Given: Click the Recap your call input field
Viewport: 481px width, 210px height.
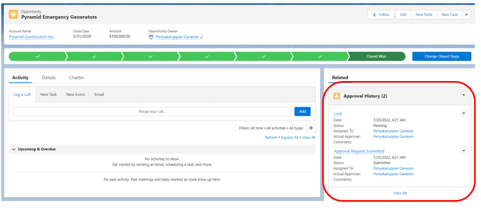Looking at the screenshot, I should [152, 111].
